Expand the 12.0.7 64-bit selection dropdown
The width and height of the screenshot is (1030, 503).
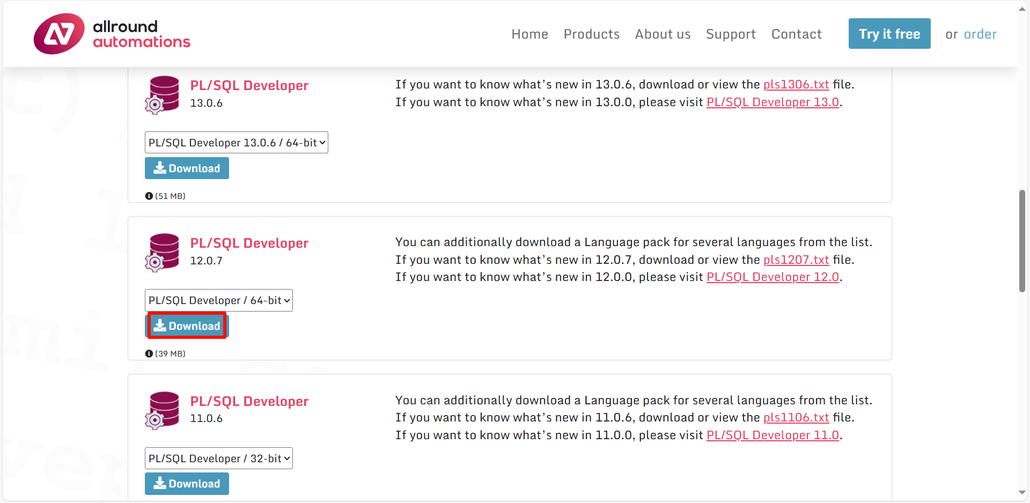point(219,300)
